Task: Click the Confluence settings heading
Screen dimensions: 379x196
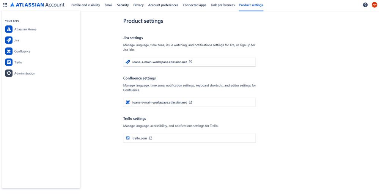Action: click(x=140, y=78)
